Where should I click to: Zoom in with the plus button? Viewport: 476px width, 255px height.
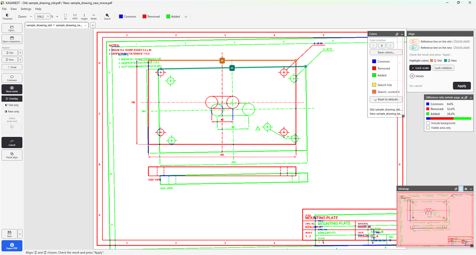point(57,16)
